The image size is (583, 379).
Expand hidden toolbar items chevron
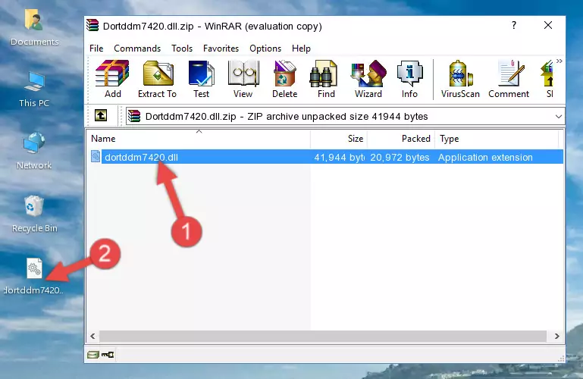559,61
